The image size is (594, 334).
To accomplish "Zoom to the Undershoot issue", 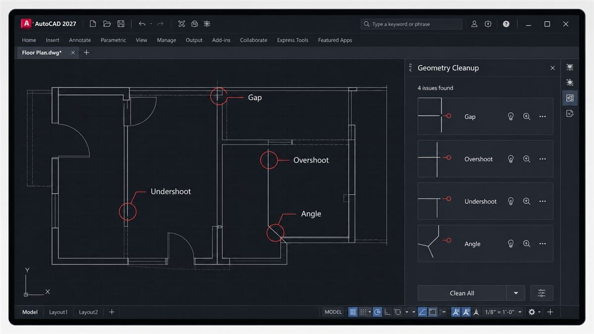I will coord(527,201).
